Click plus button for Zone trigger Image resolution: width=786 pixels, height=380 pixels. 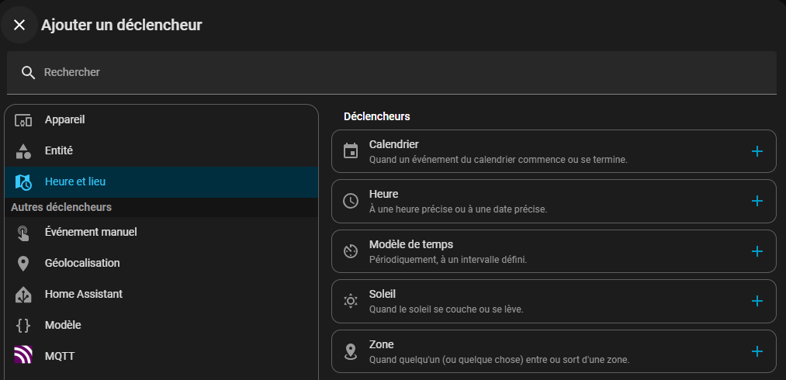coord(757,351)
